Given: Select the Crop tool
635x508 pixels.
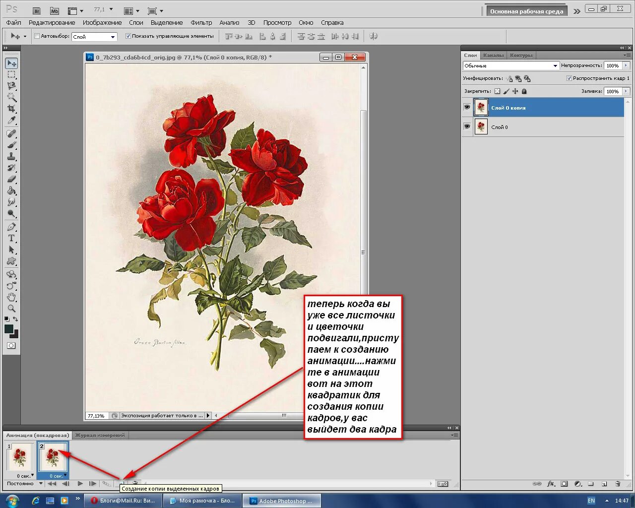Looking at the screenshot, I should point(11,109).
